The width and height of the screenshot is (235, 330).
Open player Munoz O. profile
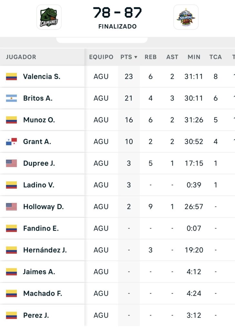pos(39,120)
